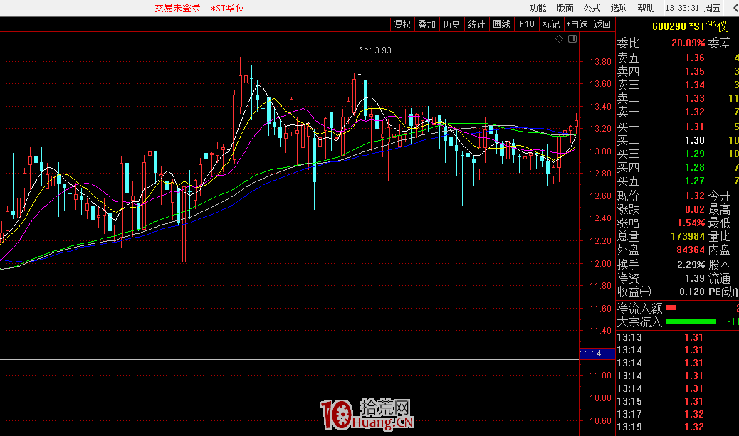Click the 叠加 overlay button
Screen dimensions: 739x436
point(427,24)
